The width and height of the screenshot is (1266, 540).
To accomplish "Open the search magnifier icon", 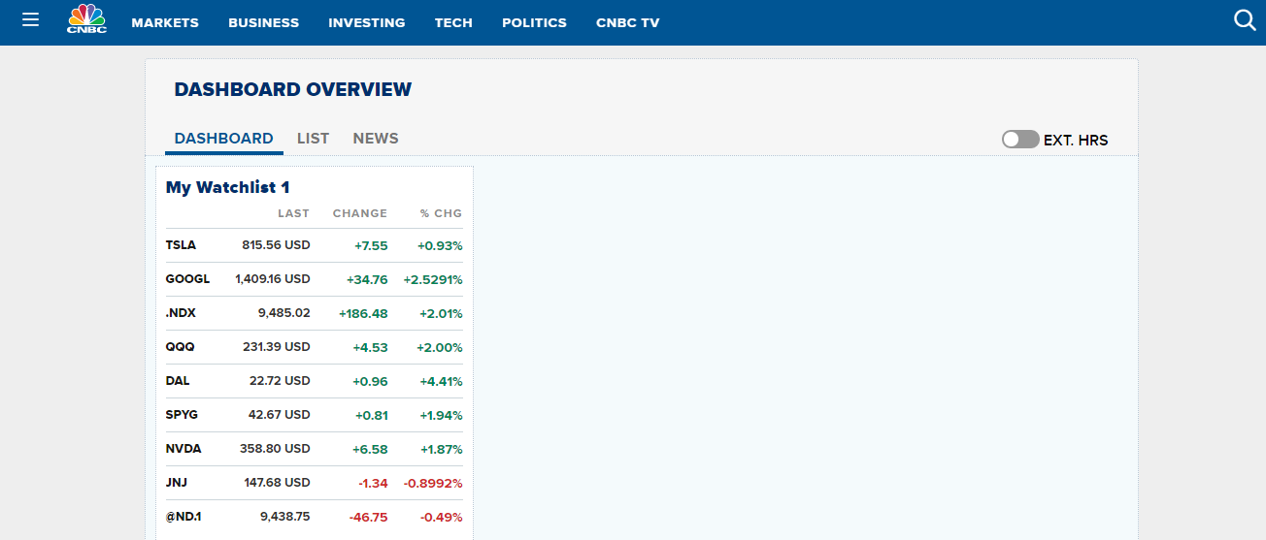I will pos(1245,20).
